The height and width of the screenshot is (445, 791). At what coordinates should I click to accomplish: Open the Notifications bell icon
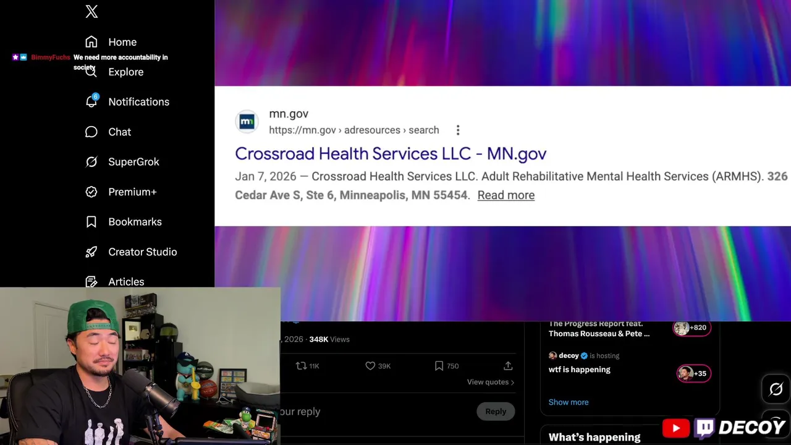tap(91, 101)
